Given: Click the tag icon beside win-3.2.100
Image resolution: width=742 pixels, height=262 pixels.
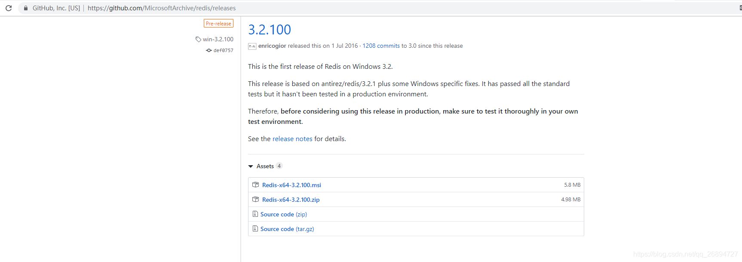Looking at the screenshot, I should click(198, 39).
